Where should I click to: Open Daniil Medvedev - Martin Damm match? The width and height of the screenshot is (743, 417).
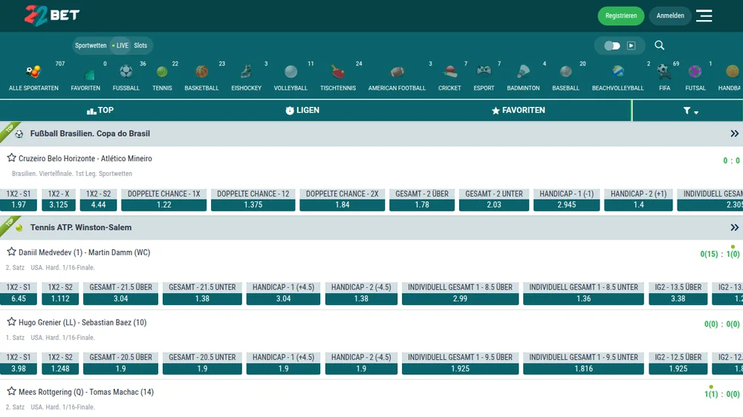(x=85, y=253)
